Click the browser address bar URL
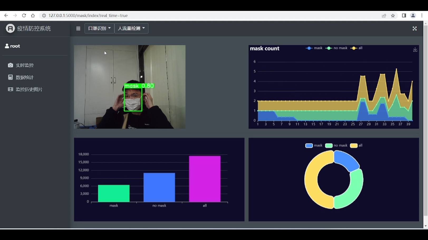 (x=88, y=16)
